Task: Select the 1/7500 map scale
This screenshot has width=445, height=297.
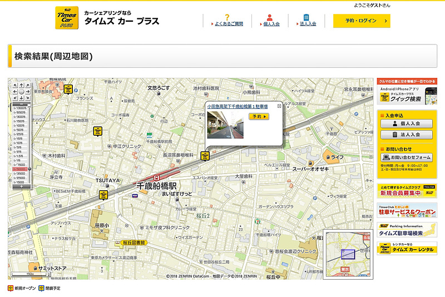Action: pos(20,165)
